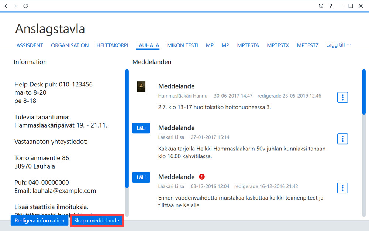Screen dimensions: 369x231
Task: Click the redigerade 23-05-2019 12:46 timestamp
Action: click(x=289, y=96)
